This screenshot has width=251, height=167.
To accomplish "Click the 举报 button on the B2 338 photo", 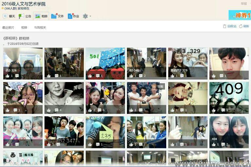I will 160,87.
